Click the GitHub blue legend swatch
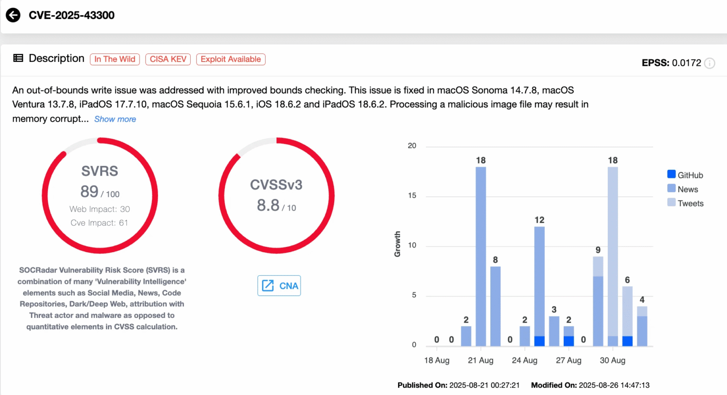Image resolution: width=727 pixels, height=395 pixels. coord(672,174)
